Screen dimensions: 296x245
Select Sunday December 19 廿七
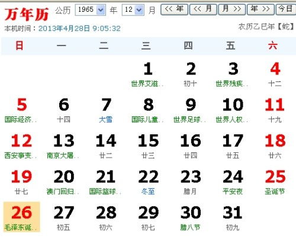click(21, 182)
